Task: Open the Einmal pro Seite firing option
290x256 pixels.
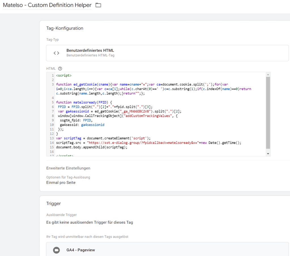Action: 61,183
